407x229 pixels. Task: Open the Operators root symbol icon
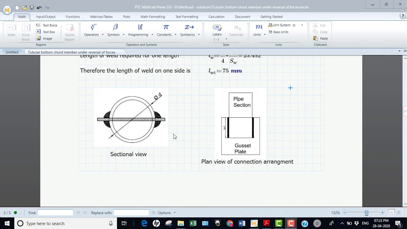pyautogui.click(x=93, y=27)
